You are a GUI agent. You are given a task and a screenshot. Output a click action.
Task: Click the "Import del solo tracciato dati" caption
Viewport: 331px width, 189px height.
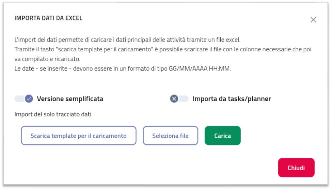point(53,114)
